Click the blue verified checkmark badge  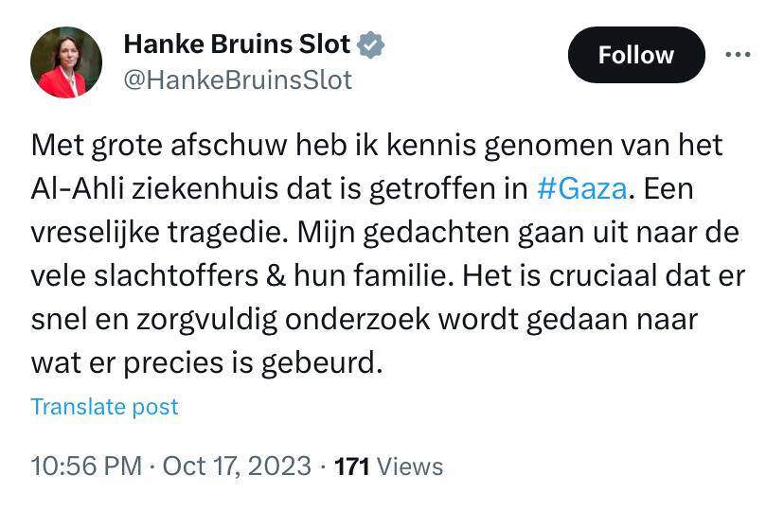click(x=369, y=44)
